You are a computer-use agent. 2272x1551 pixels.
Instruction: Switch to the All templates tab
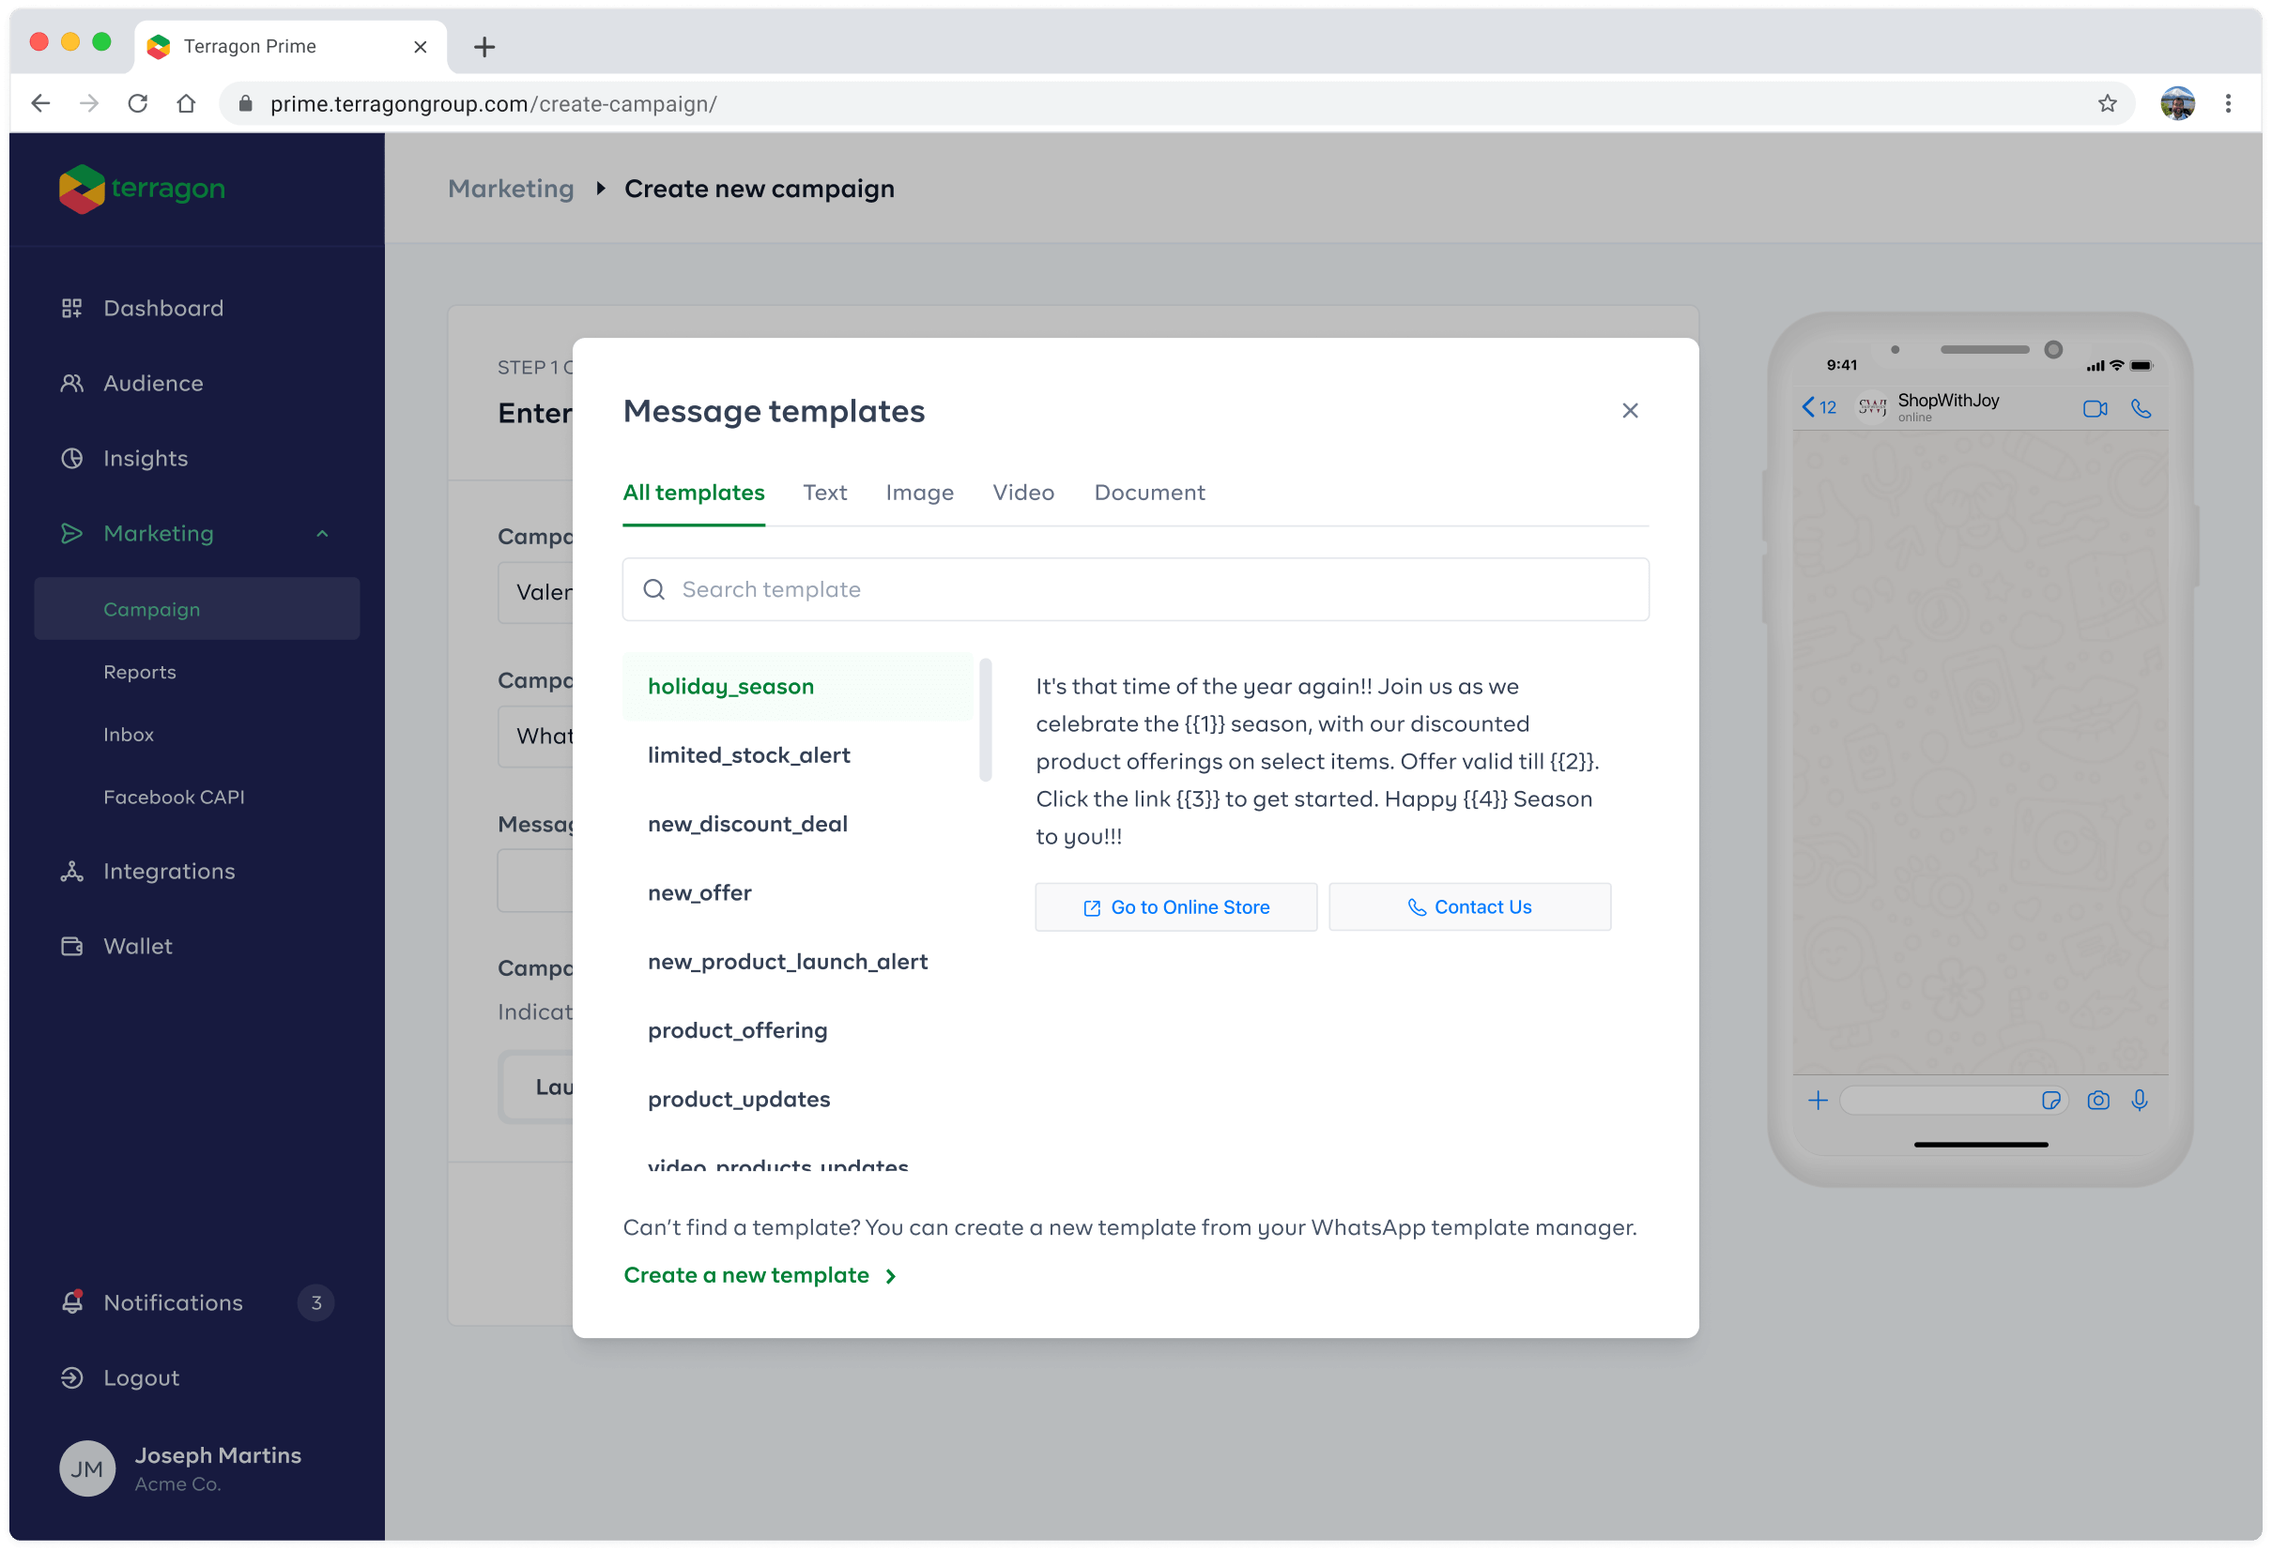[694, 493]
